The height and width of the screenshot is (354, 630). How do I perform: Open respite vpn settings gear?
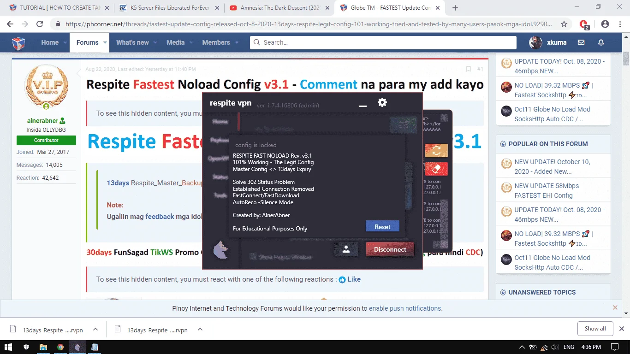[x=382, y=102]
